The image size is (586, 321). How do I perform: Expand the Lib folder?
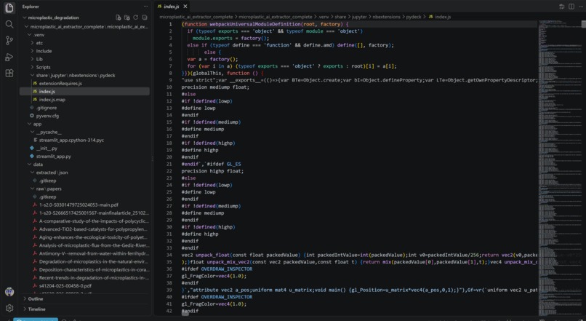tap(32, 59)
